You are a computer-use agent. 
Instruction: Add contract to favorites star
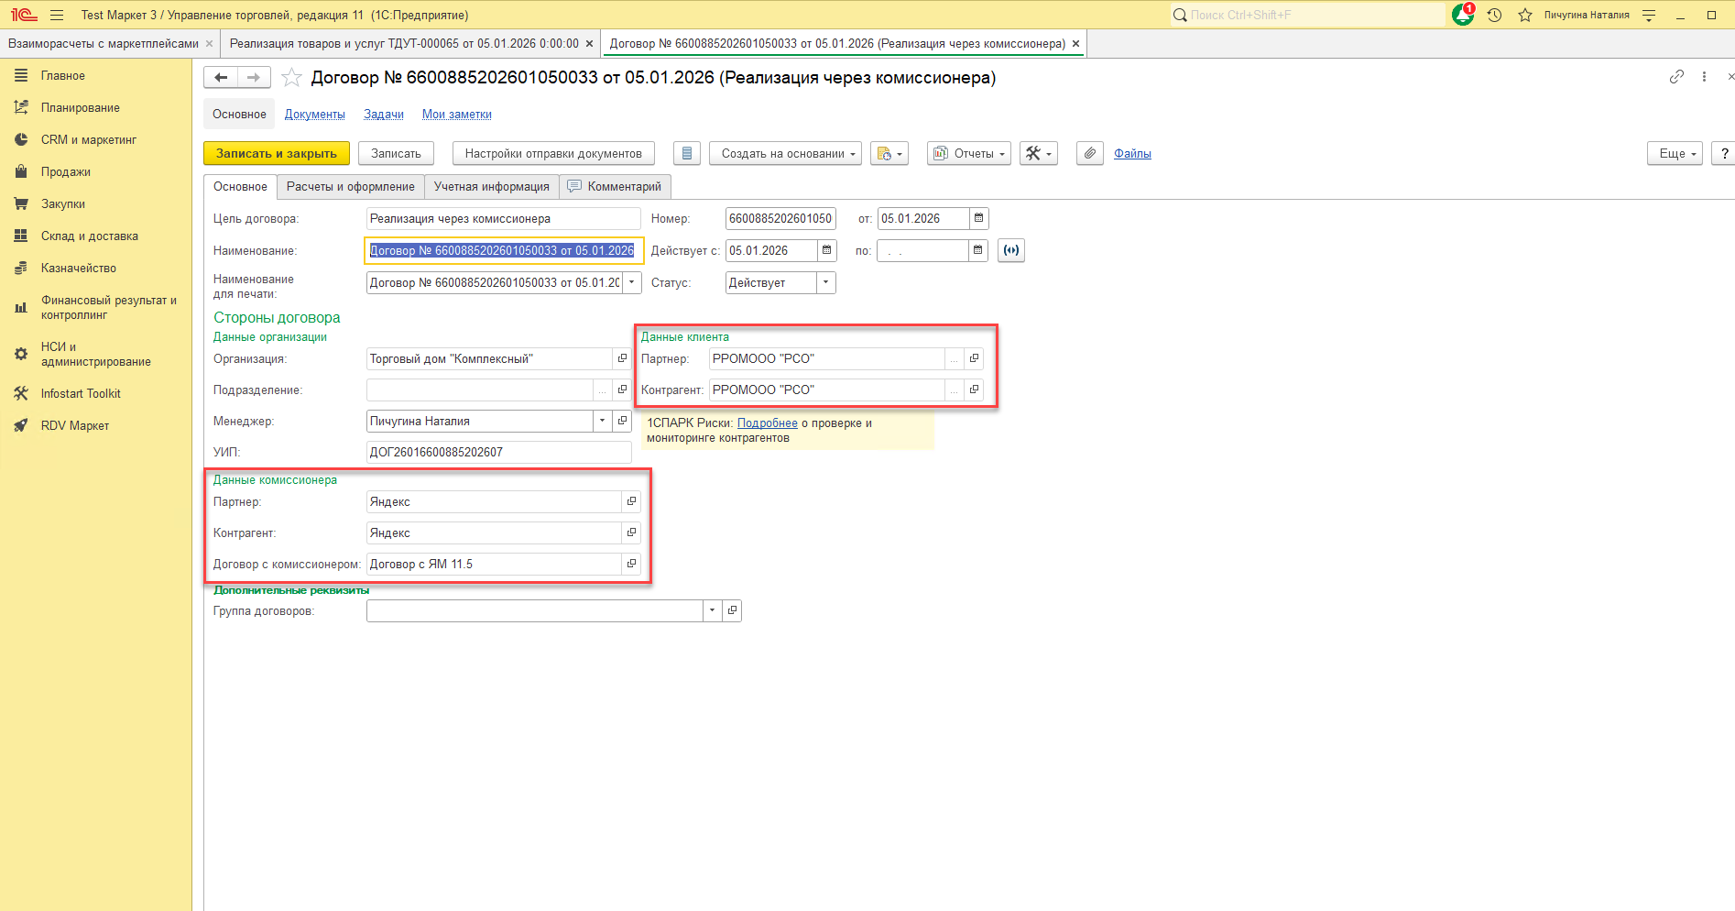click(291, 78)
